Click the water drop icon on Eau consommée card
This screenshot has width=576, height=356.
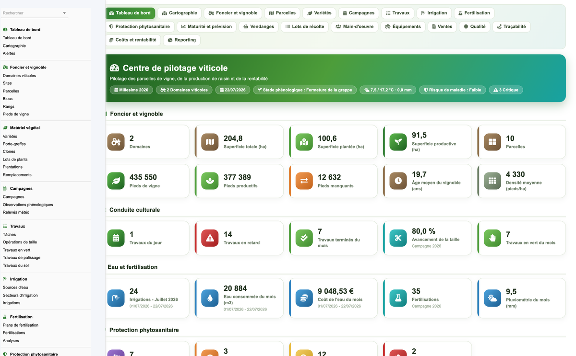[x=210, y=298]
